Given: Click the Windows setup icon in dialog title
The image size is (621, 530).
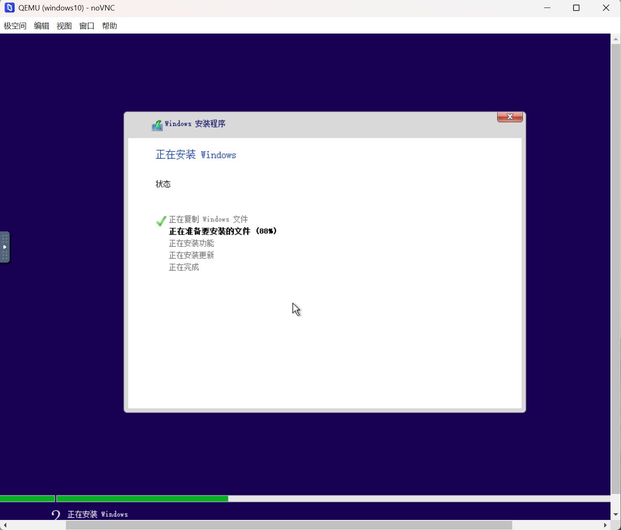Looking at the screenshot, I should coord(157,125).
